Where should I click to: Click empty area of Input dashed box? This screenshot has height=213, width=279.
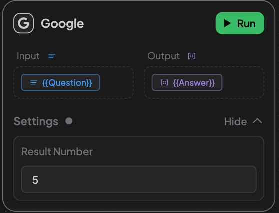click(x=116, y=82)
